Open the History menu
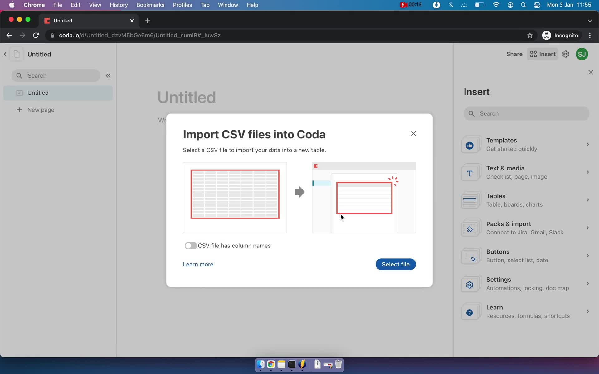The width and height of the screenshot is (599, 374). (x=119, y=5)
